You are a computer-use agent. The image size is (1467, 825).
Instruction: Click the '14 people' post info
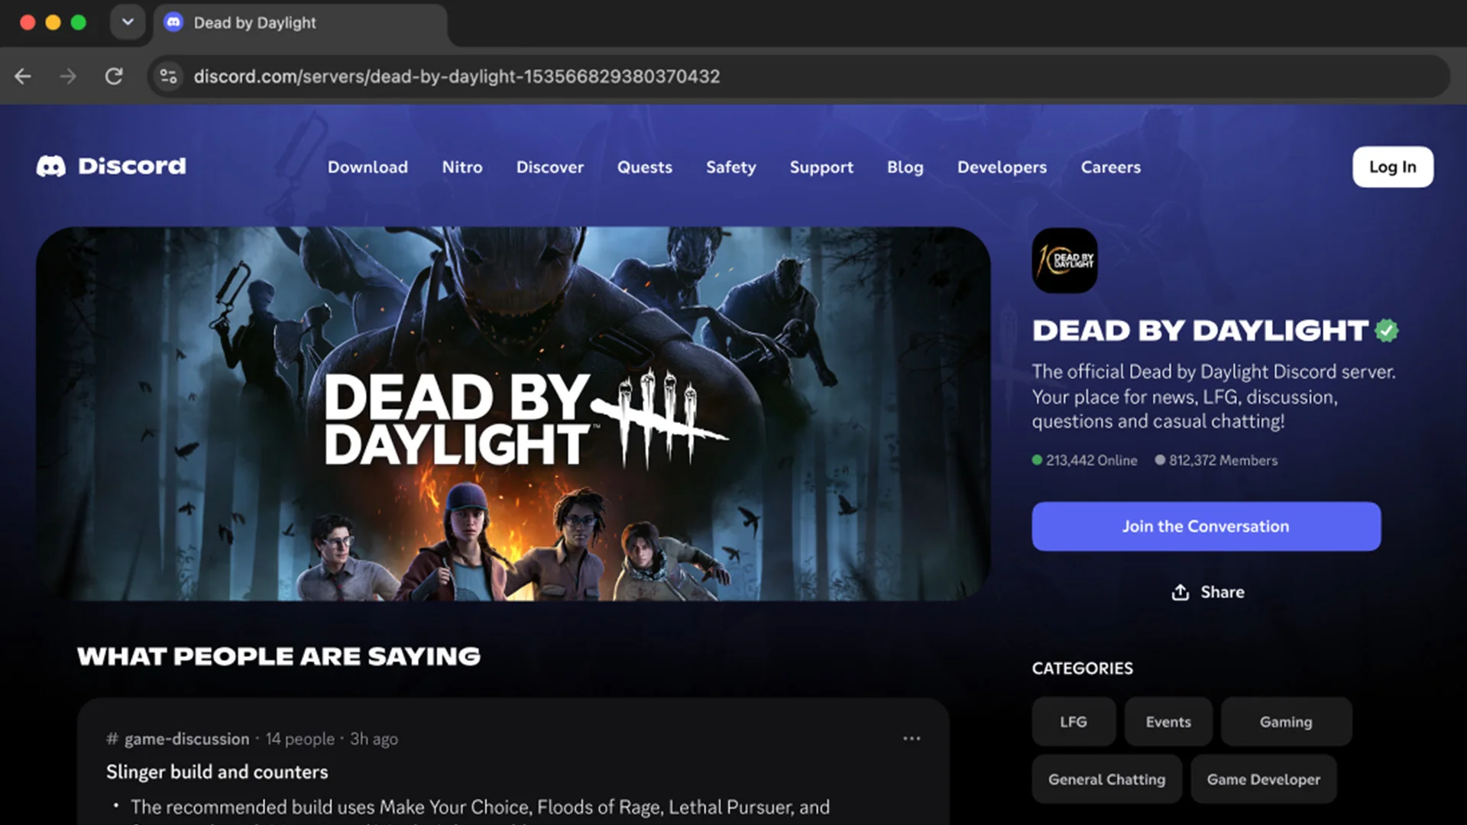tap(300, 739)
